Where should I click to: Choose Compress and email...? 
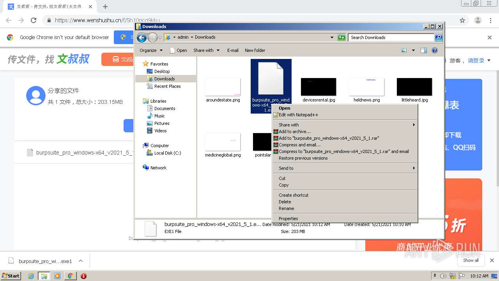pyautogui.click(x=345, y=145)
